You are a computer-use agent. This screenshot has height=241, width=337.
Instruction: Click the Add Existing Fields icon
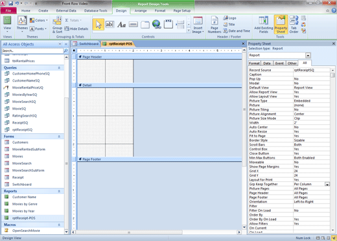pos(264,25)
